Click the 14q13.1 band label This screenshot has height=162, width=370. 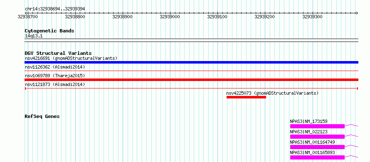[x=34, y=36]
